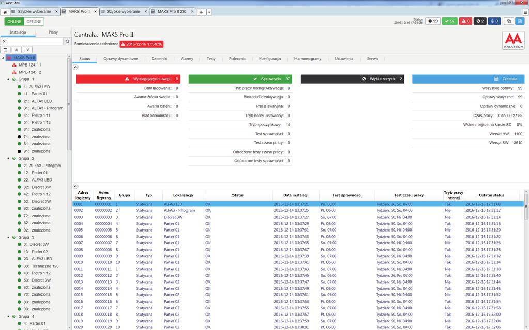Collapse the Grupa 2 tree node

point(8,158)
